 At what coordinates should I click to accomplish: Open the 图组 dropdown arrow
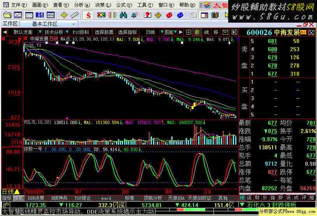point(176,32)
